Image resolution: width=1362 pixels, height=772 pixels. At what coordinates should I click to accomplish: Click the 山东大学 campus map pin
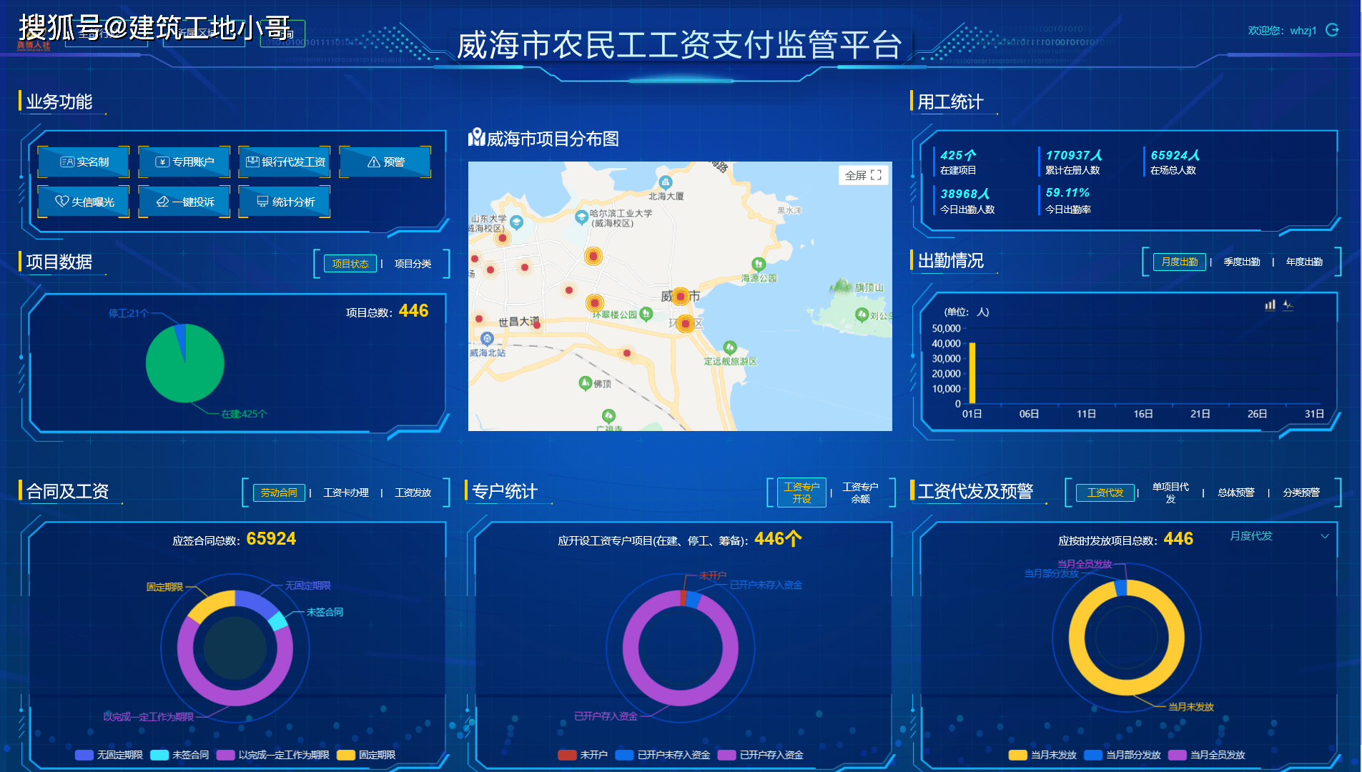(x=516, y=222)
